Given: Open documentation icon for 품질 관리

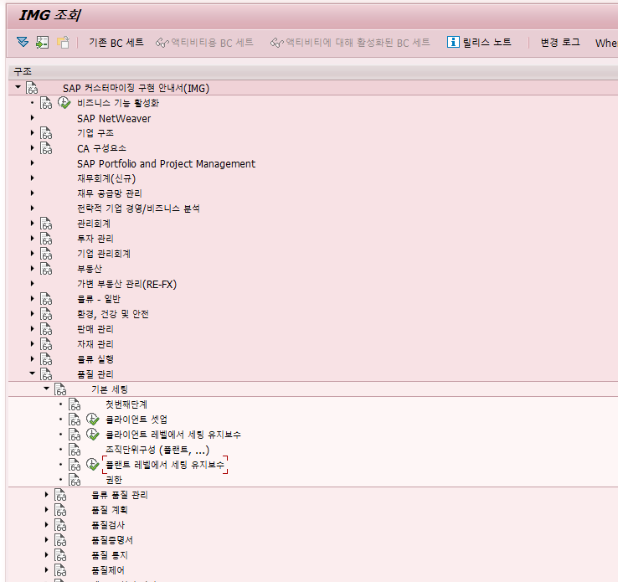Looking at the screenshot, I should [x=46, y=374].
